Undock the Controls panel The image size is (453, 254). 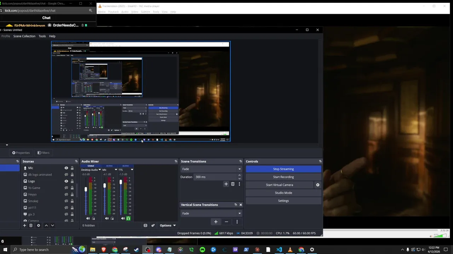point(320,162)
